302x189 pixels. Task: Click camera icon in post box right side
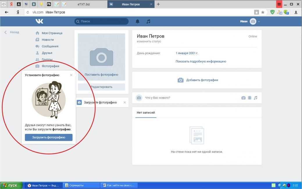tap(243, 98)
